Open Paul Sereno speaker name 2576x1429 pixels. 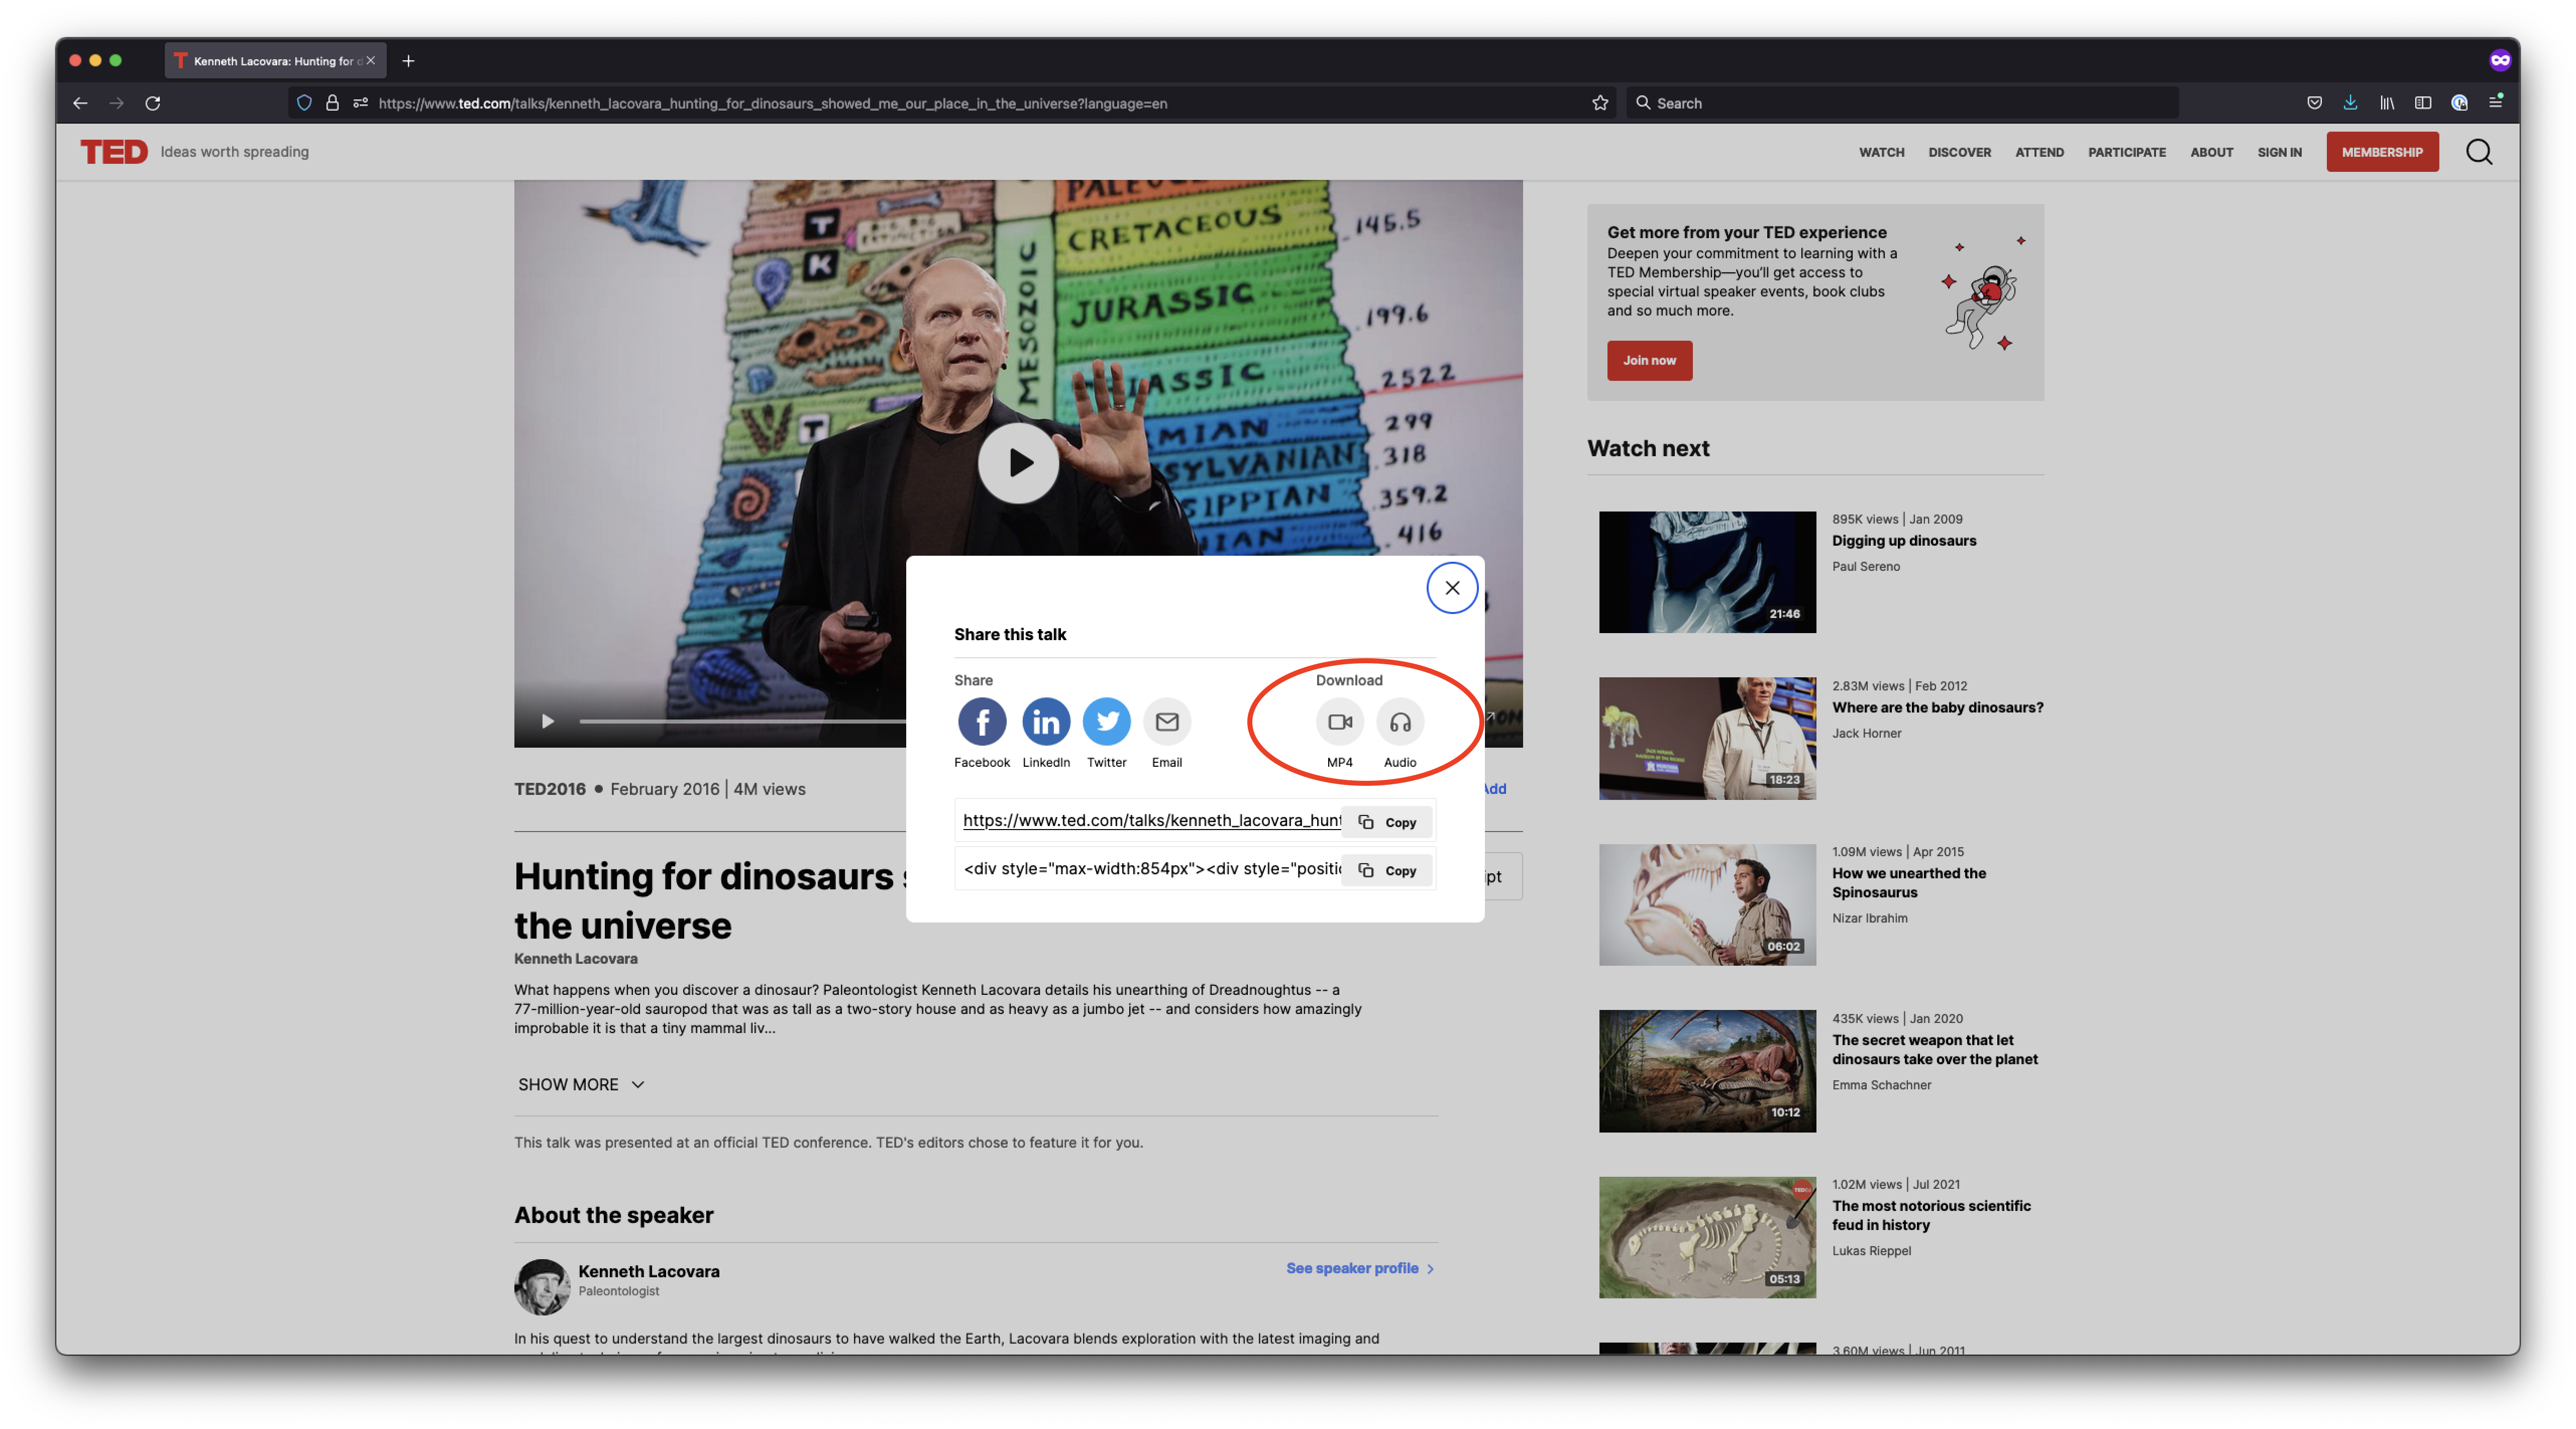coord(1866,566)
